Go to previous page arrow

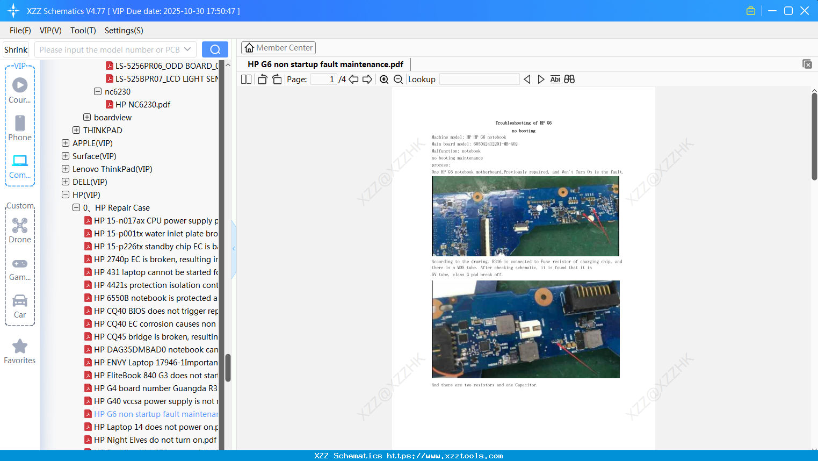[x=353, y=80]
